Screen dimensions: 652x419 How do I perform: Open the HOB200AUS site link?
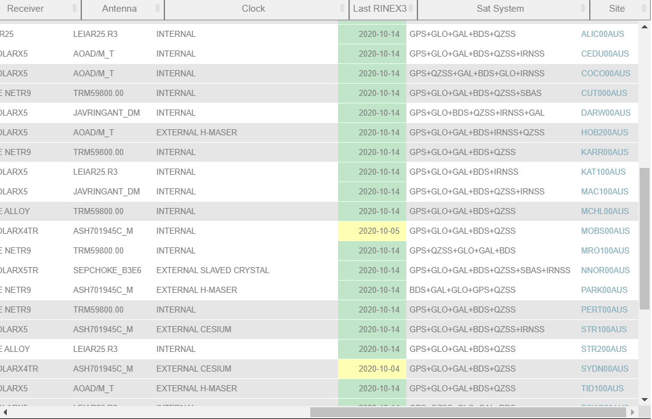point(605,132)
